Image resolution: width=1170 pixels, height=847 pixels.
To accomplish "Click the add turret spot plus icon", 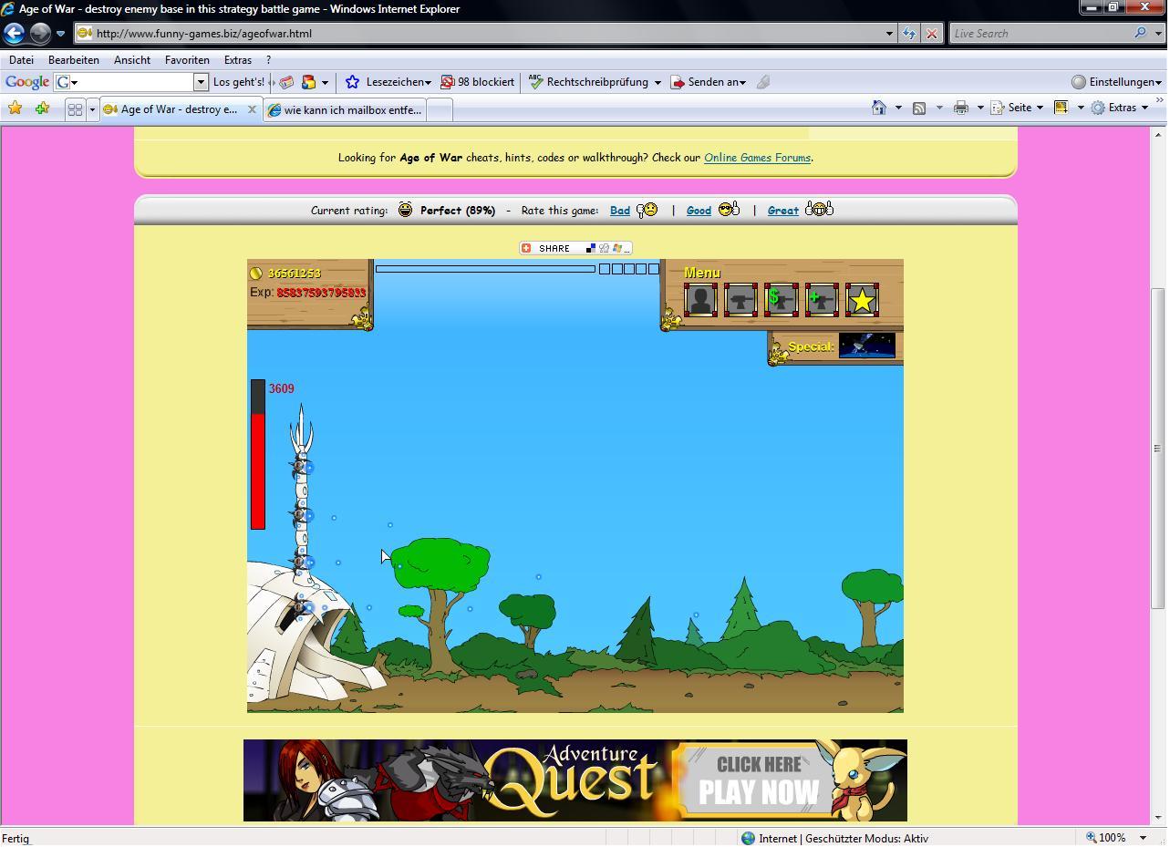I will pyautogui.click(x=821, y=300).
